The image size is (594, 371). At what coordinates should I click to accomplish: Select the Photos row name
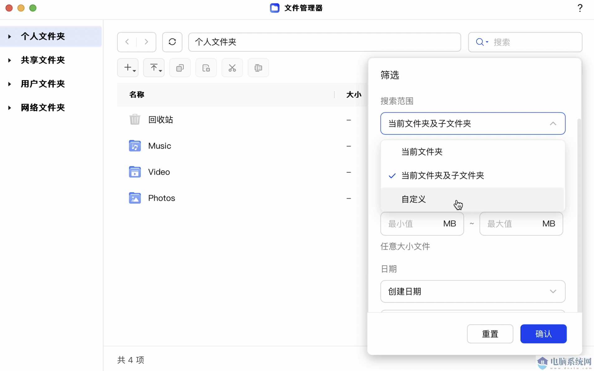point(161,198)
